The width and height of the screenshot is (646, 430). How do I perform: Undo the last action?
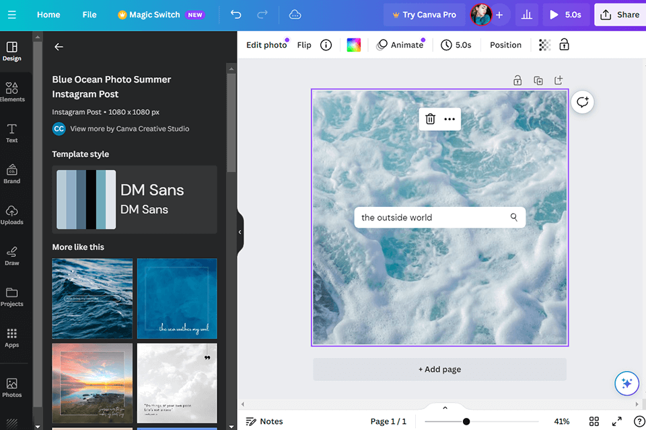coord(236,15)
